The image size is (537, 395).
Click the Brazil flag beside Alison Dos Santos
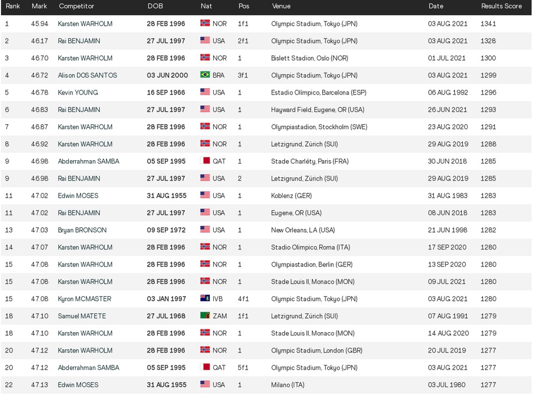[205, 75]
